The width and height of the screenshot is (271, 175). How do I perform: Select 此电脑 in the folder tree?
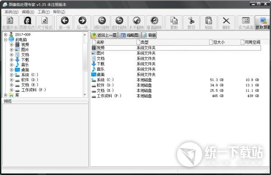click(21, 40)
